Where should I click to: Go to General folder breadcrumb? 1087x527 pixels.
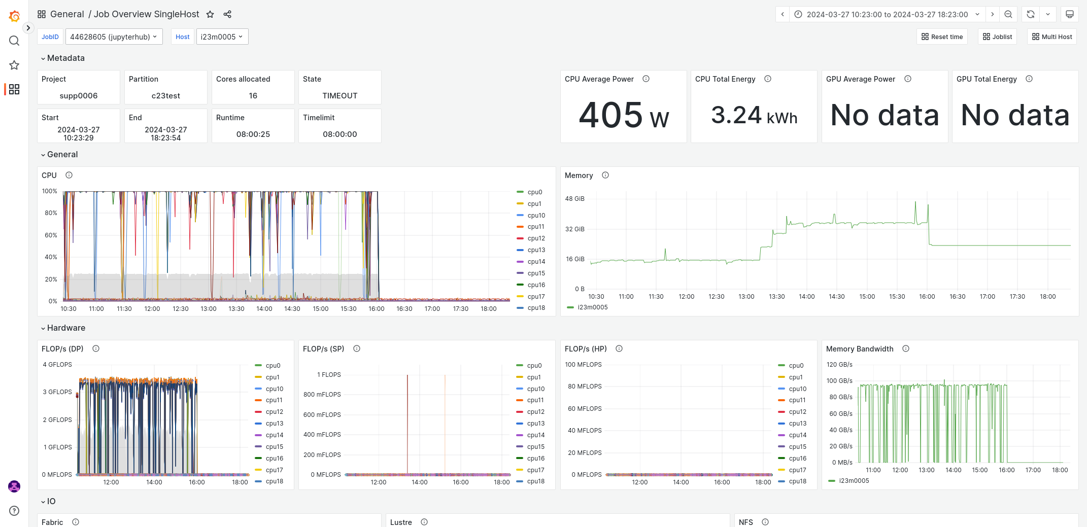point(67,14)
